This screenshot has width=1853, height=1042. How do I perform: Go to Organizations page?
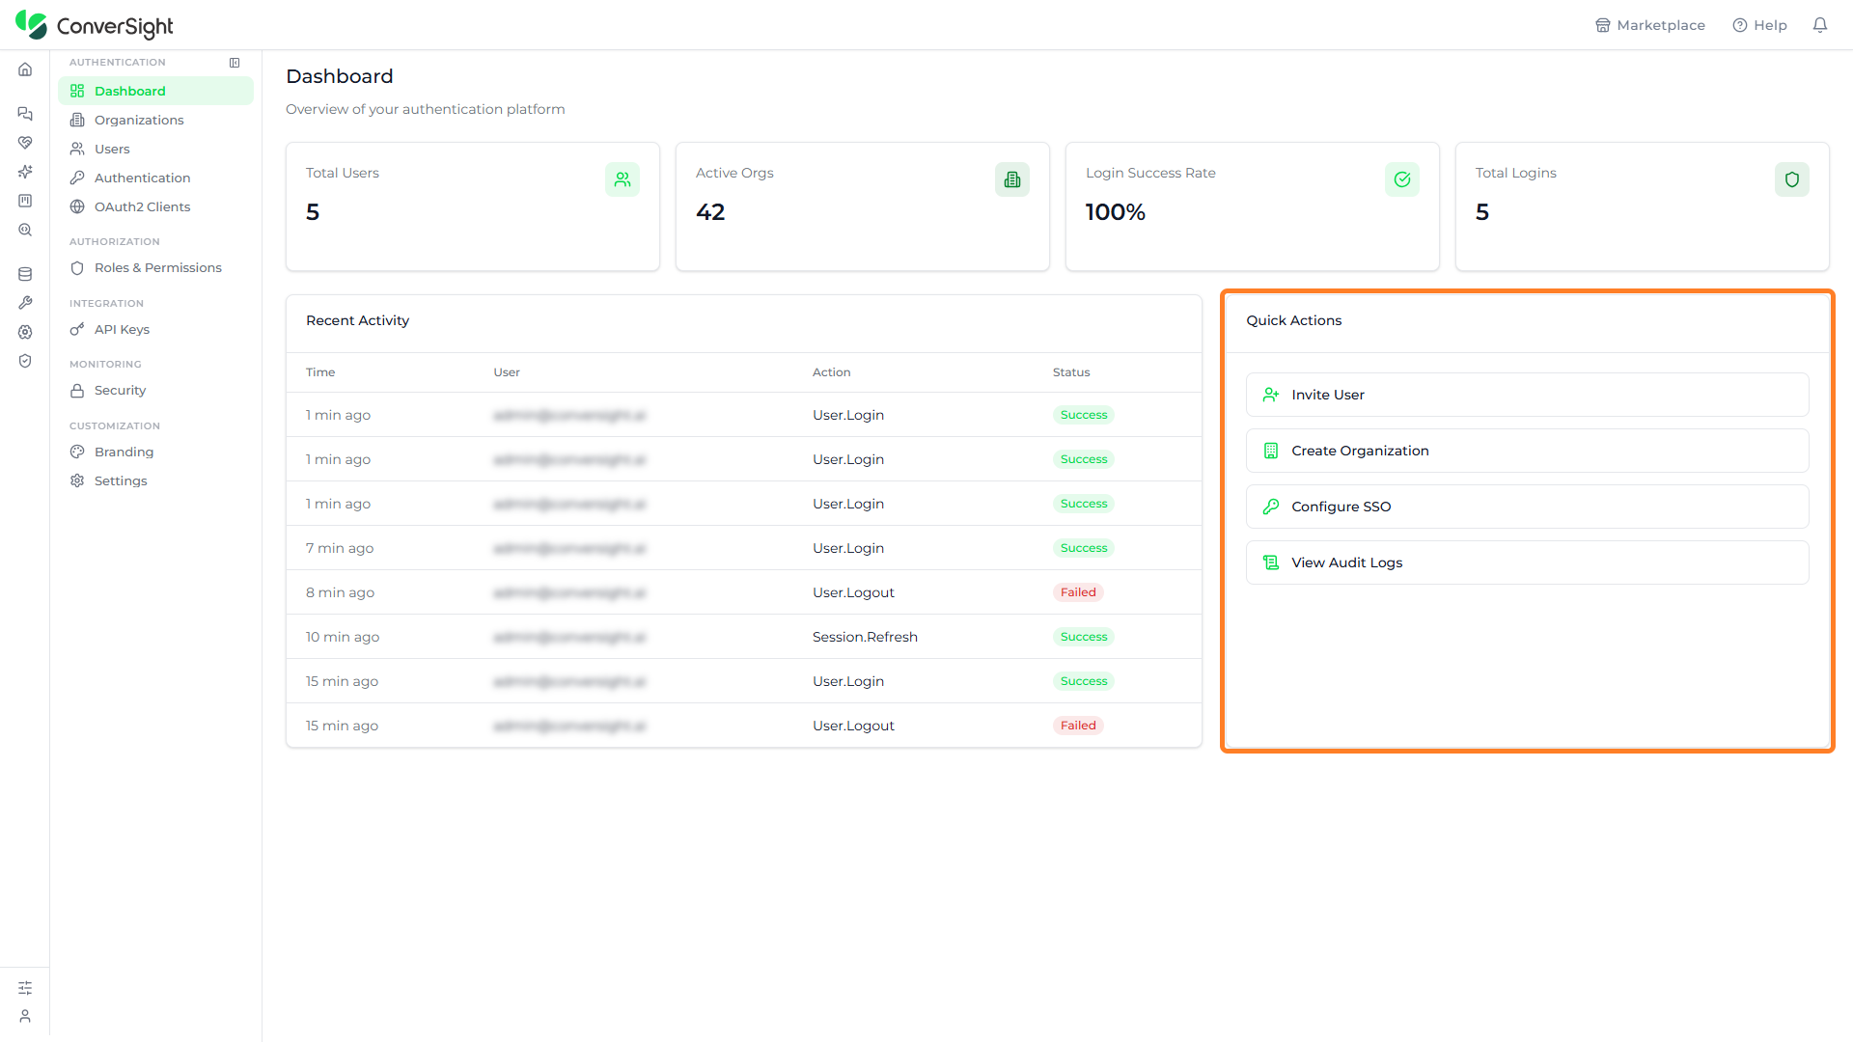(155, 120)
